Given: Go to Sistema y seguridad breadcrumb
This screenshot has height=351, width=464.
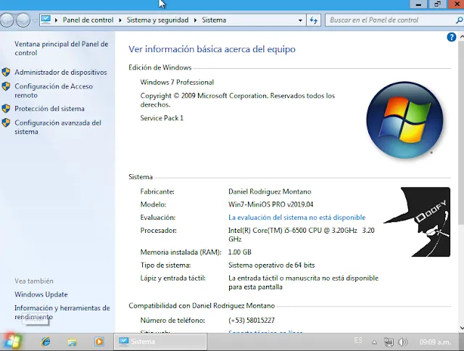Looking at the screenshot, I should coord(157,20).
